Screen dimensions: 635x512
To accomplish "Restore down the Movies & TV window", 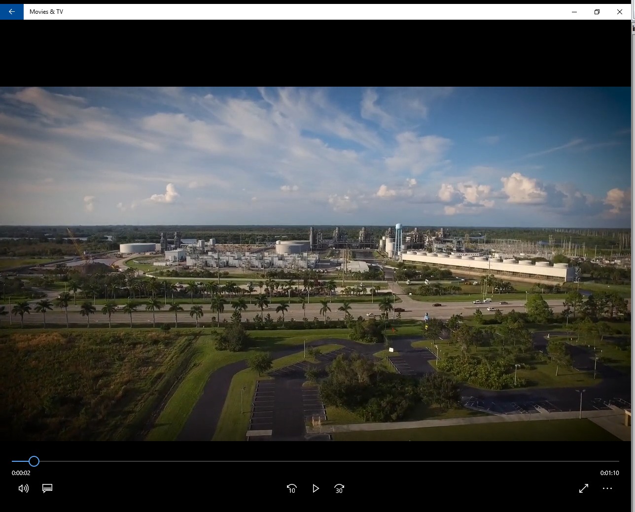I will pos(597,12).
